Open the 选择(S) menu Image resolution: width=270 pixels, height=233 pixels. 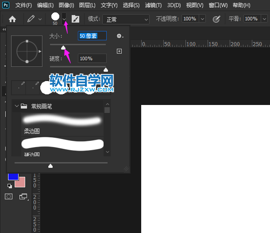coord(131,5)
